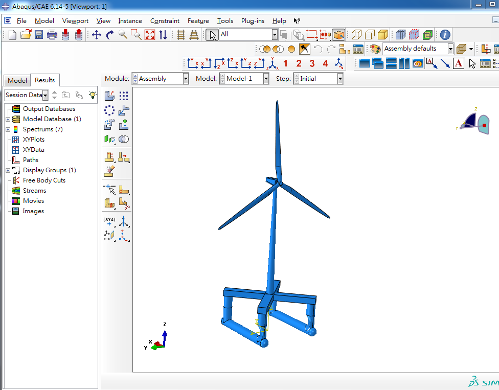Click the Create Datum Plane tool
The width and height of the screenshot is (499, 390).
[109, 236]
